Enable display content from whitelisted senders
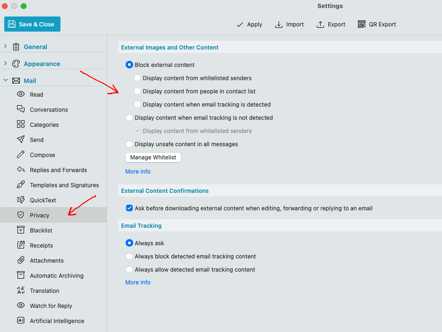The image size is (442, 332). click(137, 78)
